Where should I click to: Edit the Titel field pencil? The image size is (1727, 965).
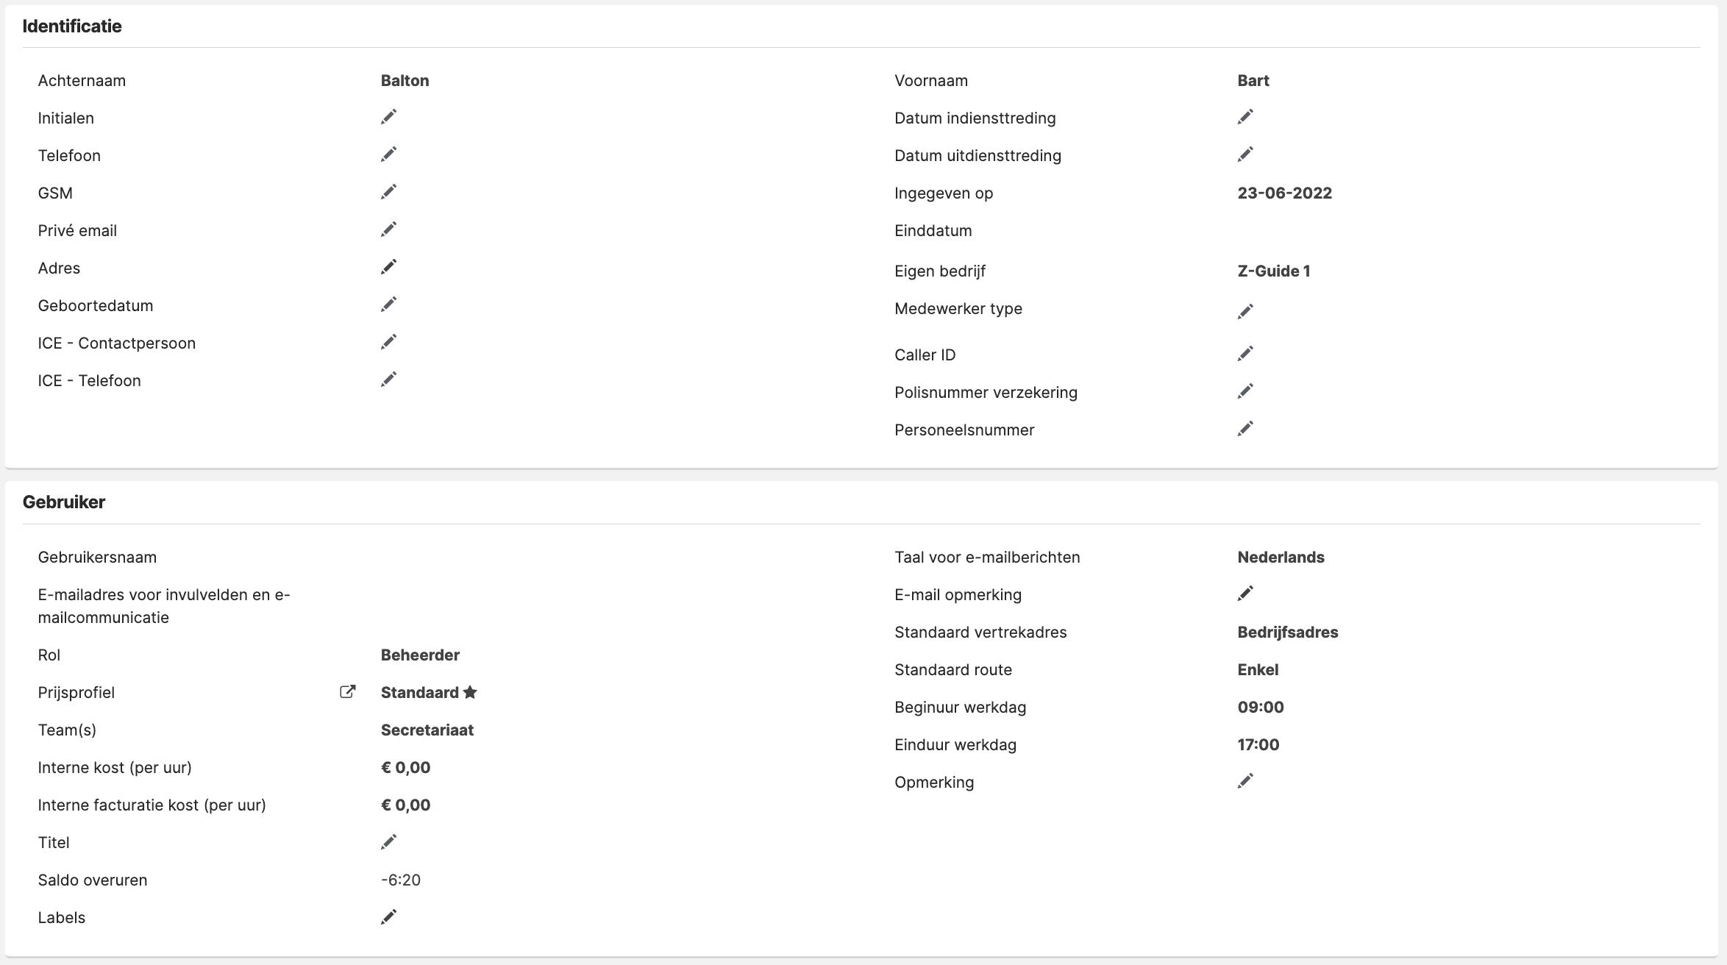388,842
